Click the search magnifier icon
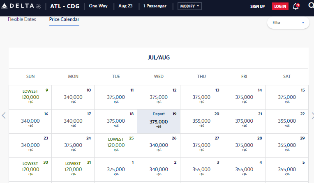The height and width of the screenshot is (183, 314). [310, 6]
